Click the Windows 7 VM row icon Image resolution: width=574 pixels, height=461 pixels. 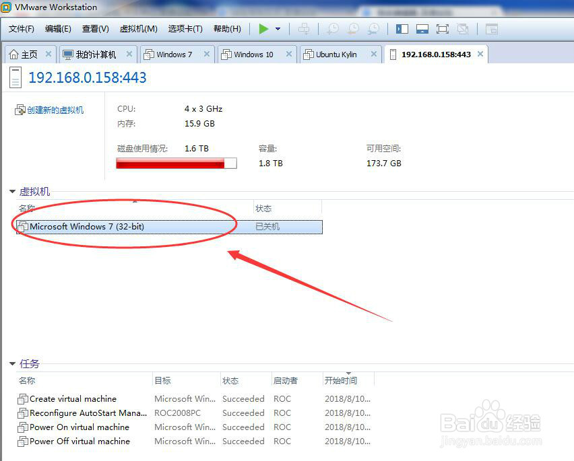click(x=23, y=227)
